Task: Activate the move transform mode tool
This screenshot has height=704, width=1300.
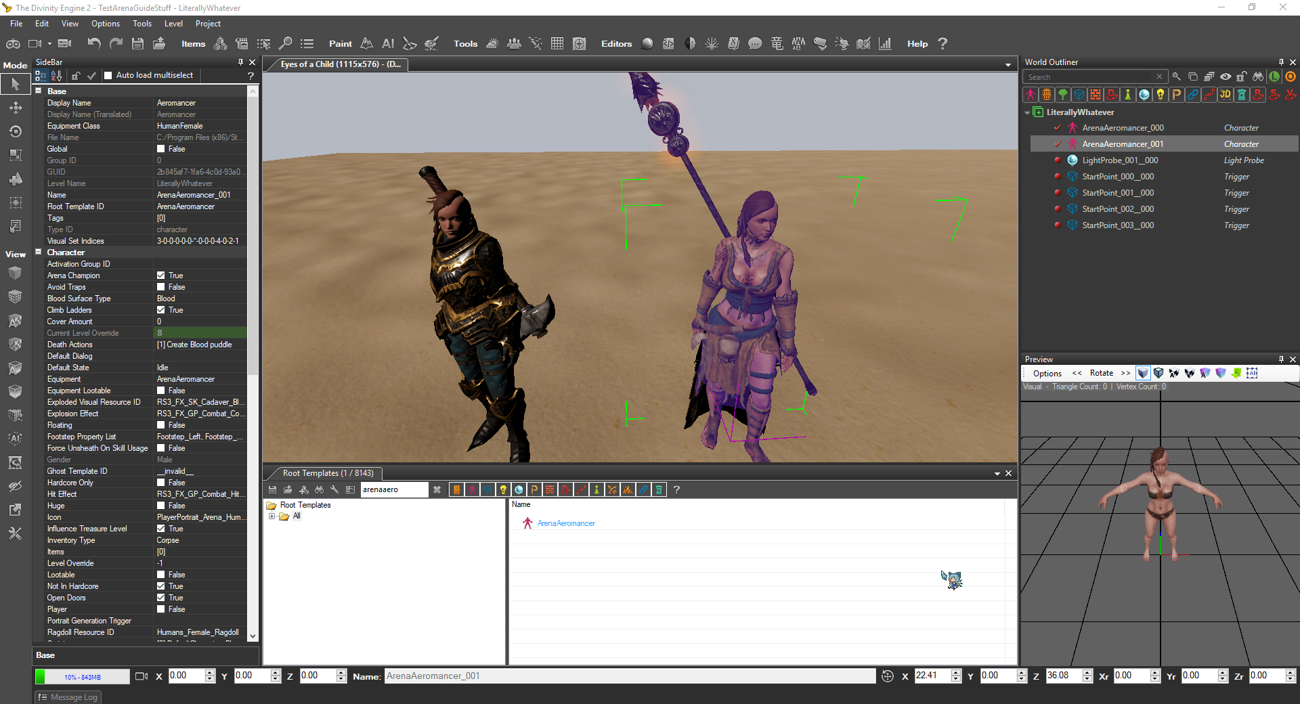Action: click(x=15, y=108)
